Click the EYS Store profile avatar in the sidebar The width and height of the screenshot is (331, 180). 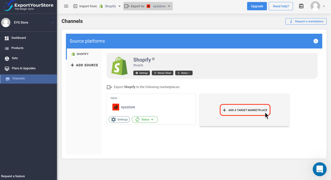pyautogui.click(x=6, y=22)
